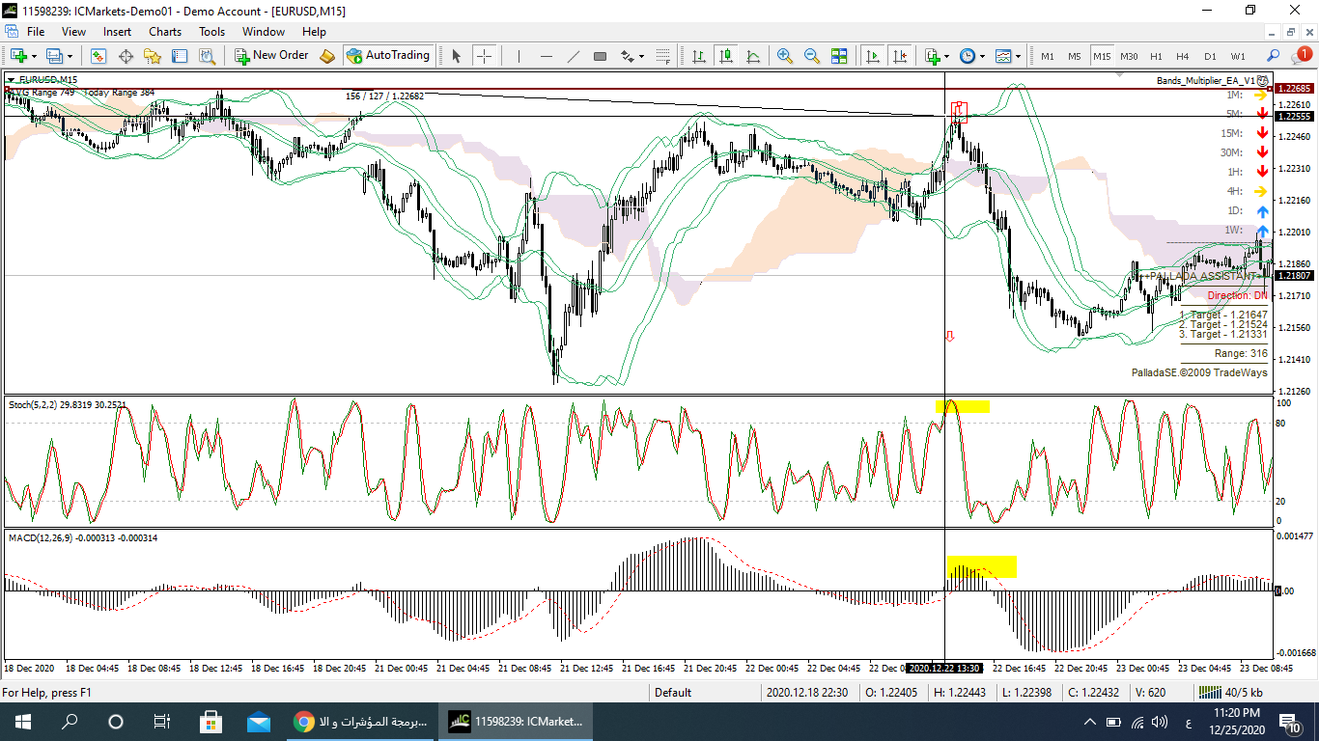Screen dimensions: 1319x741
Task: Open the Insert menu
Action: click(117, 32)
